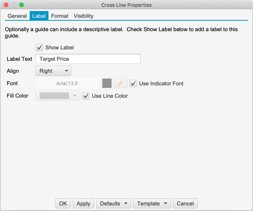Open the Format tab
Screen dimensions: 253x211
pyautogui.click(x=60, y=16)
